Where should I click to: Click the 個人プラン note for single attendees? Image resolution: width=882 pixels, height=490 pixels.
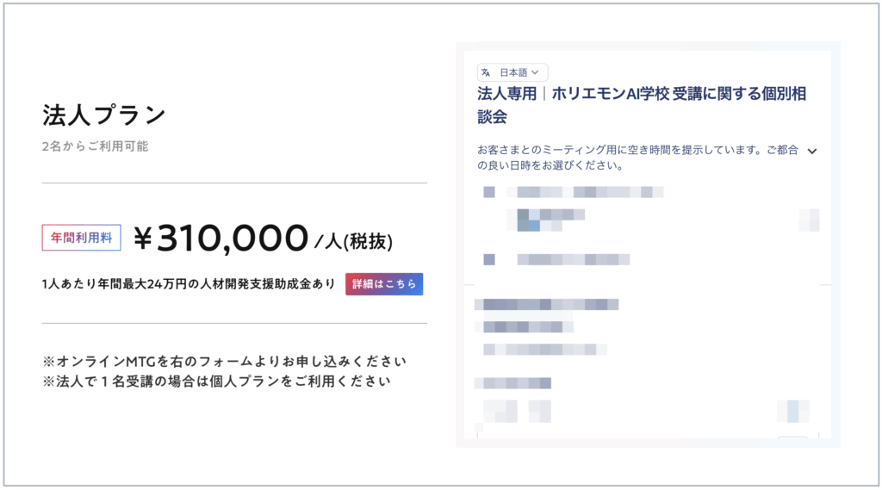point(215,381)
